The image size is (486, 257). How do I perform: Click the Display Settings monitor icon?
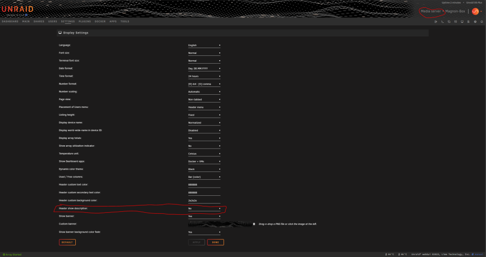coord(60,33)
